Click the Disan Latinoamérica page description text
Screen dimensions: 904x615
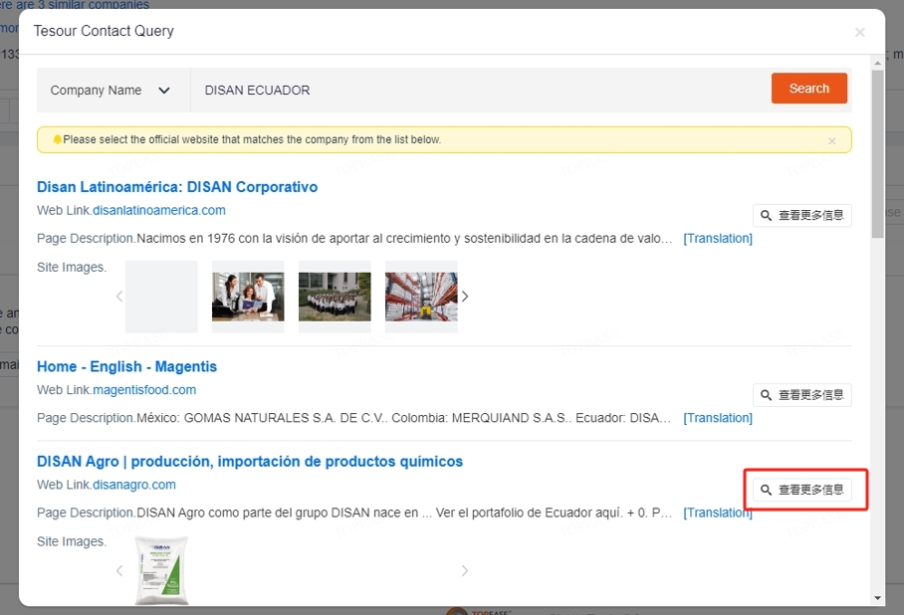click(x=404, y=238)
